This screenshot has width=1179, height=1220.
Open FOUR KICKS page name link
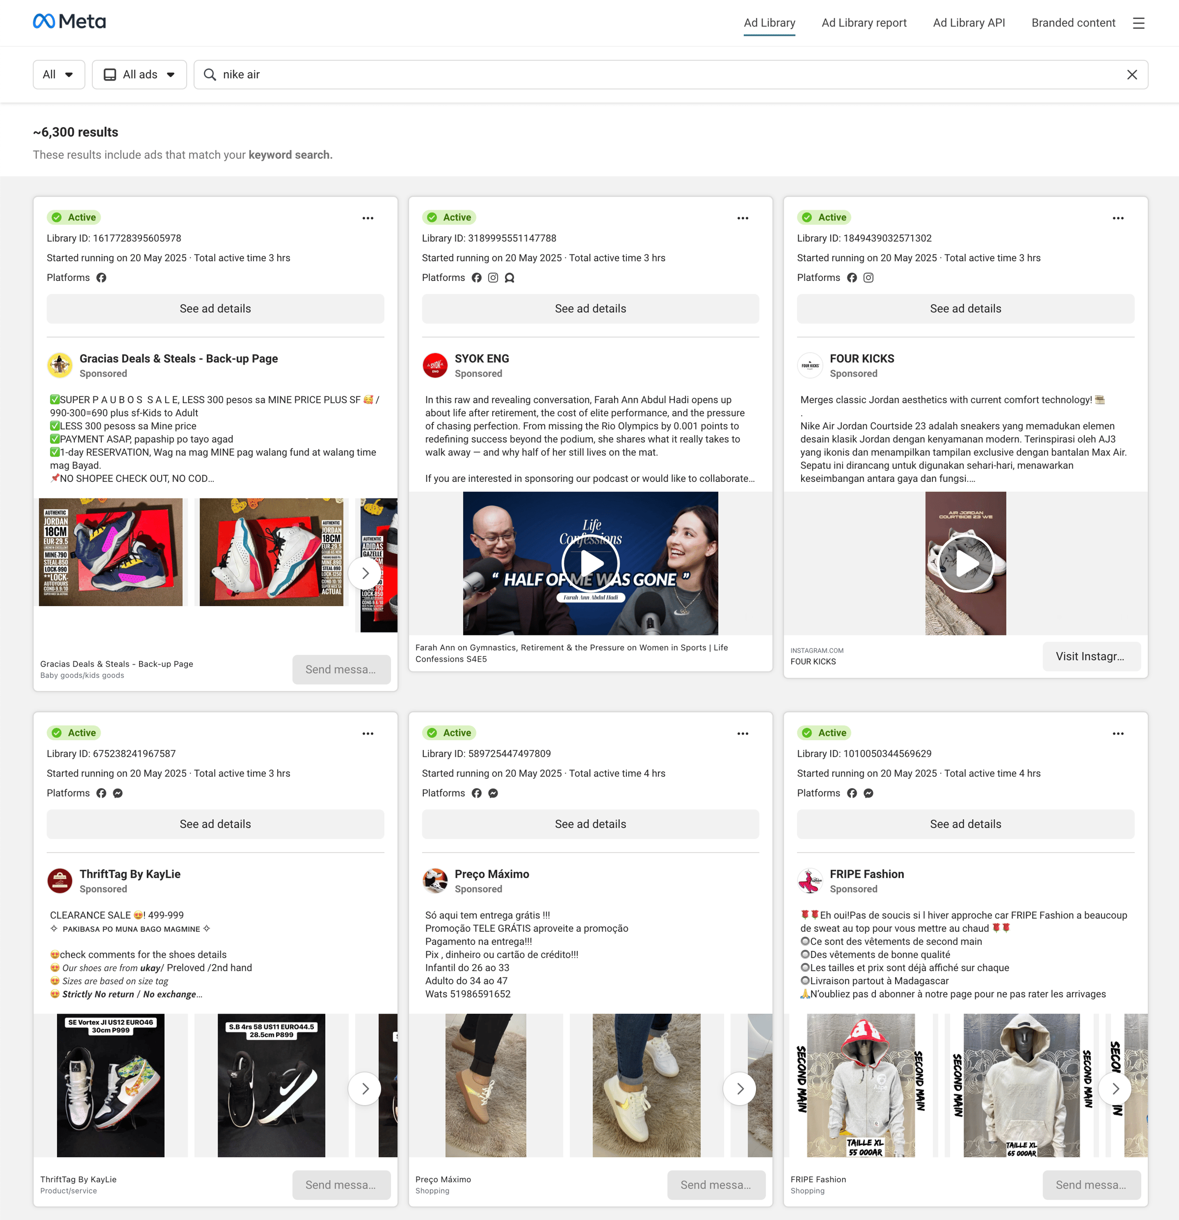point(862,359)
